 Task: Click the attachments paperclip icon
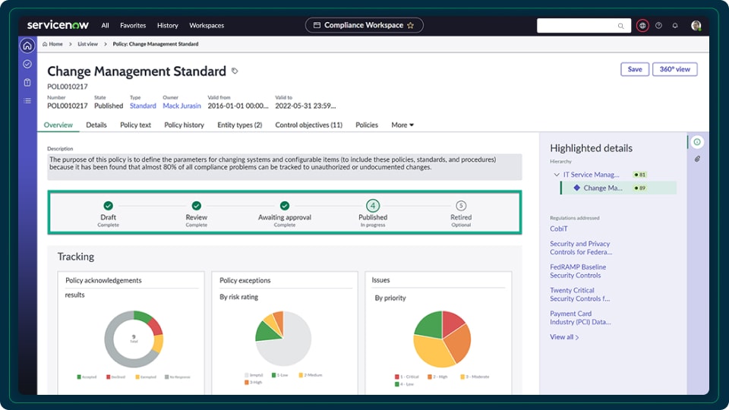(x=697, y=159)
